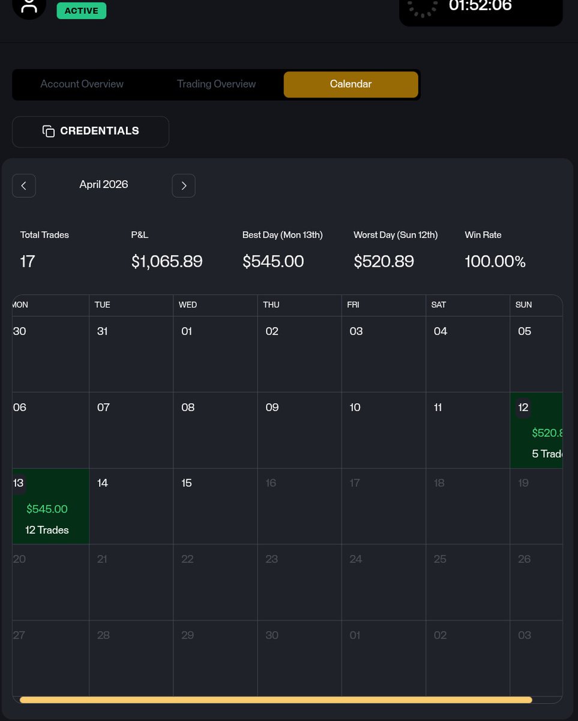Click the Worst Day value $520.89

click(x=384, y=262)
